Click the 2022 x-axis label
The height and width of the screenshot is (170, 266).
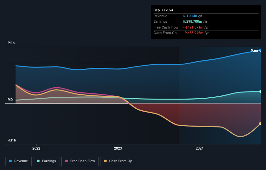(x=36, y=148)
